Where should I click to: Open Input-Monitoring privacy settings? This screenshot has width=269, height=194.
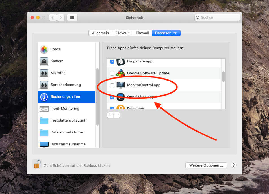pos(64,109)
